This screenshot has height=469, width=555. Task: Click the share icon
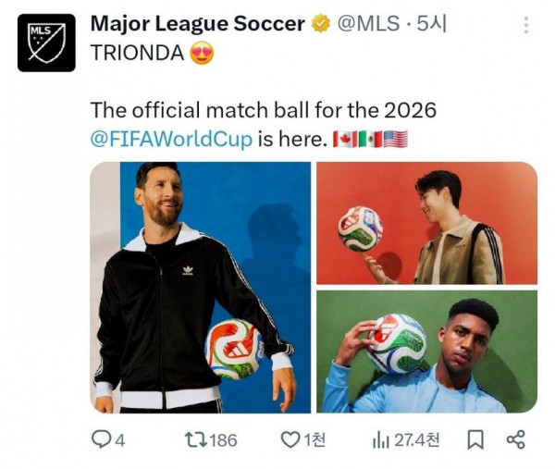click(516, 440)
